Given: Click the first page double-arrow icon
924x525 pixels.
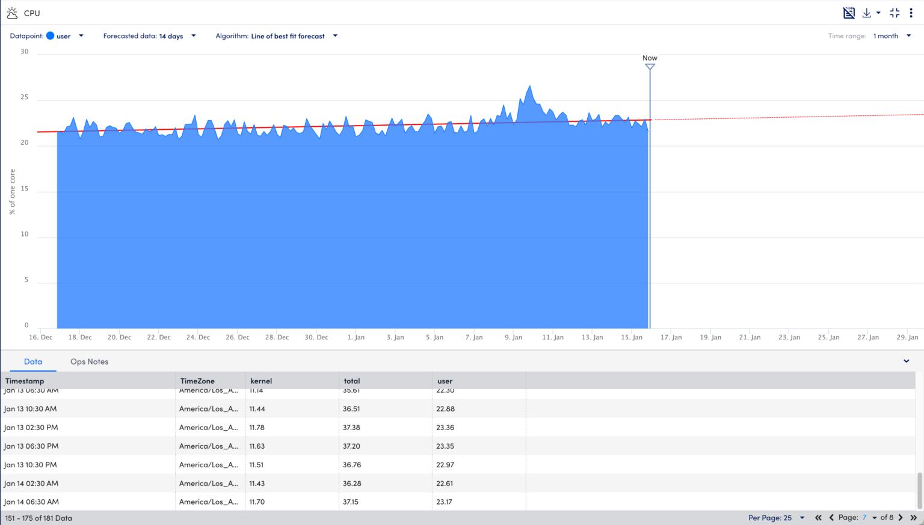Looking at the screenshot, I should click(x=818, y=517).
